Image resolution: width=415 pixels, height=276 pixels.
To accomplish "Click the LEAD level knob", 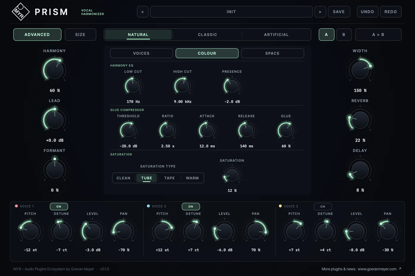I will (x=55, y=120).
